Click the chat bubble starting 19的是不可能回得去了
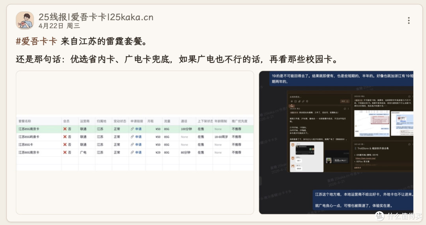 341,79
